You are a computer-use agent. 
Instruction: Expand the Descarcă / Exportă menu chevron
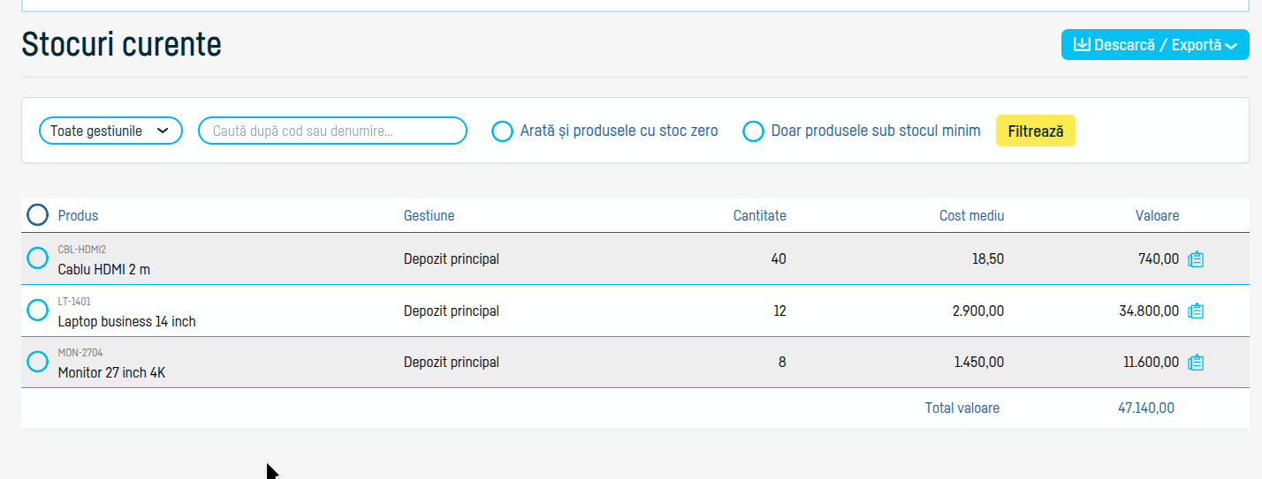pyautogui.click(x=1231, y=46)
